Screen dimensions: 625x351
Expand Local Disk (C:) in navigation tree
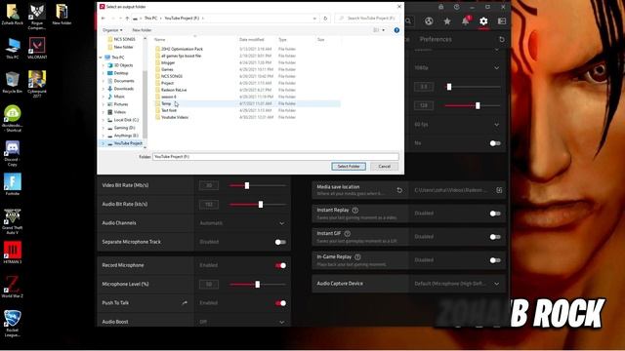point(104,120)
